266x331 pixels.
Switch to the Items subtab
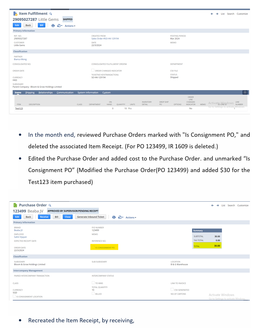click(18, 93)
